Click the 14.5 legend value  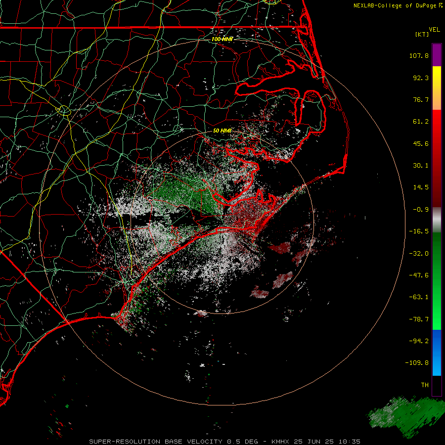point(421,187)
